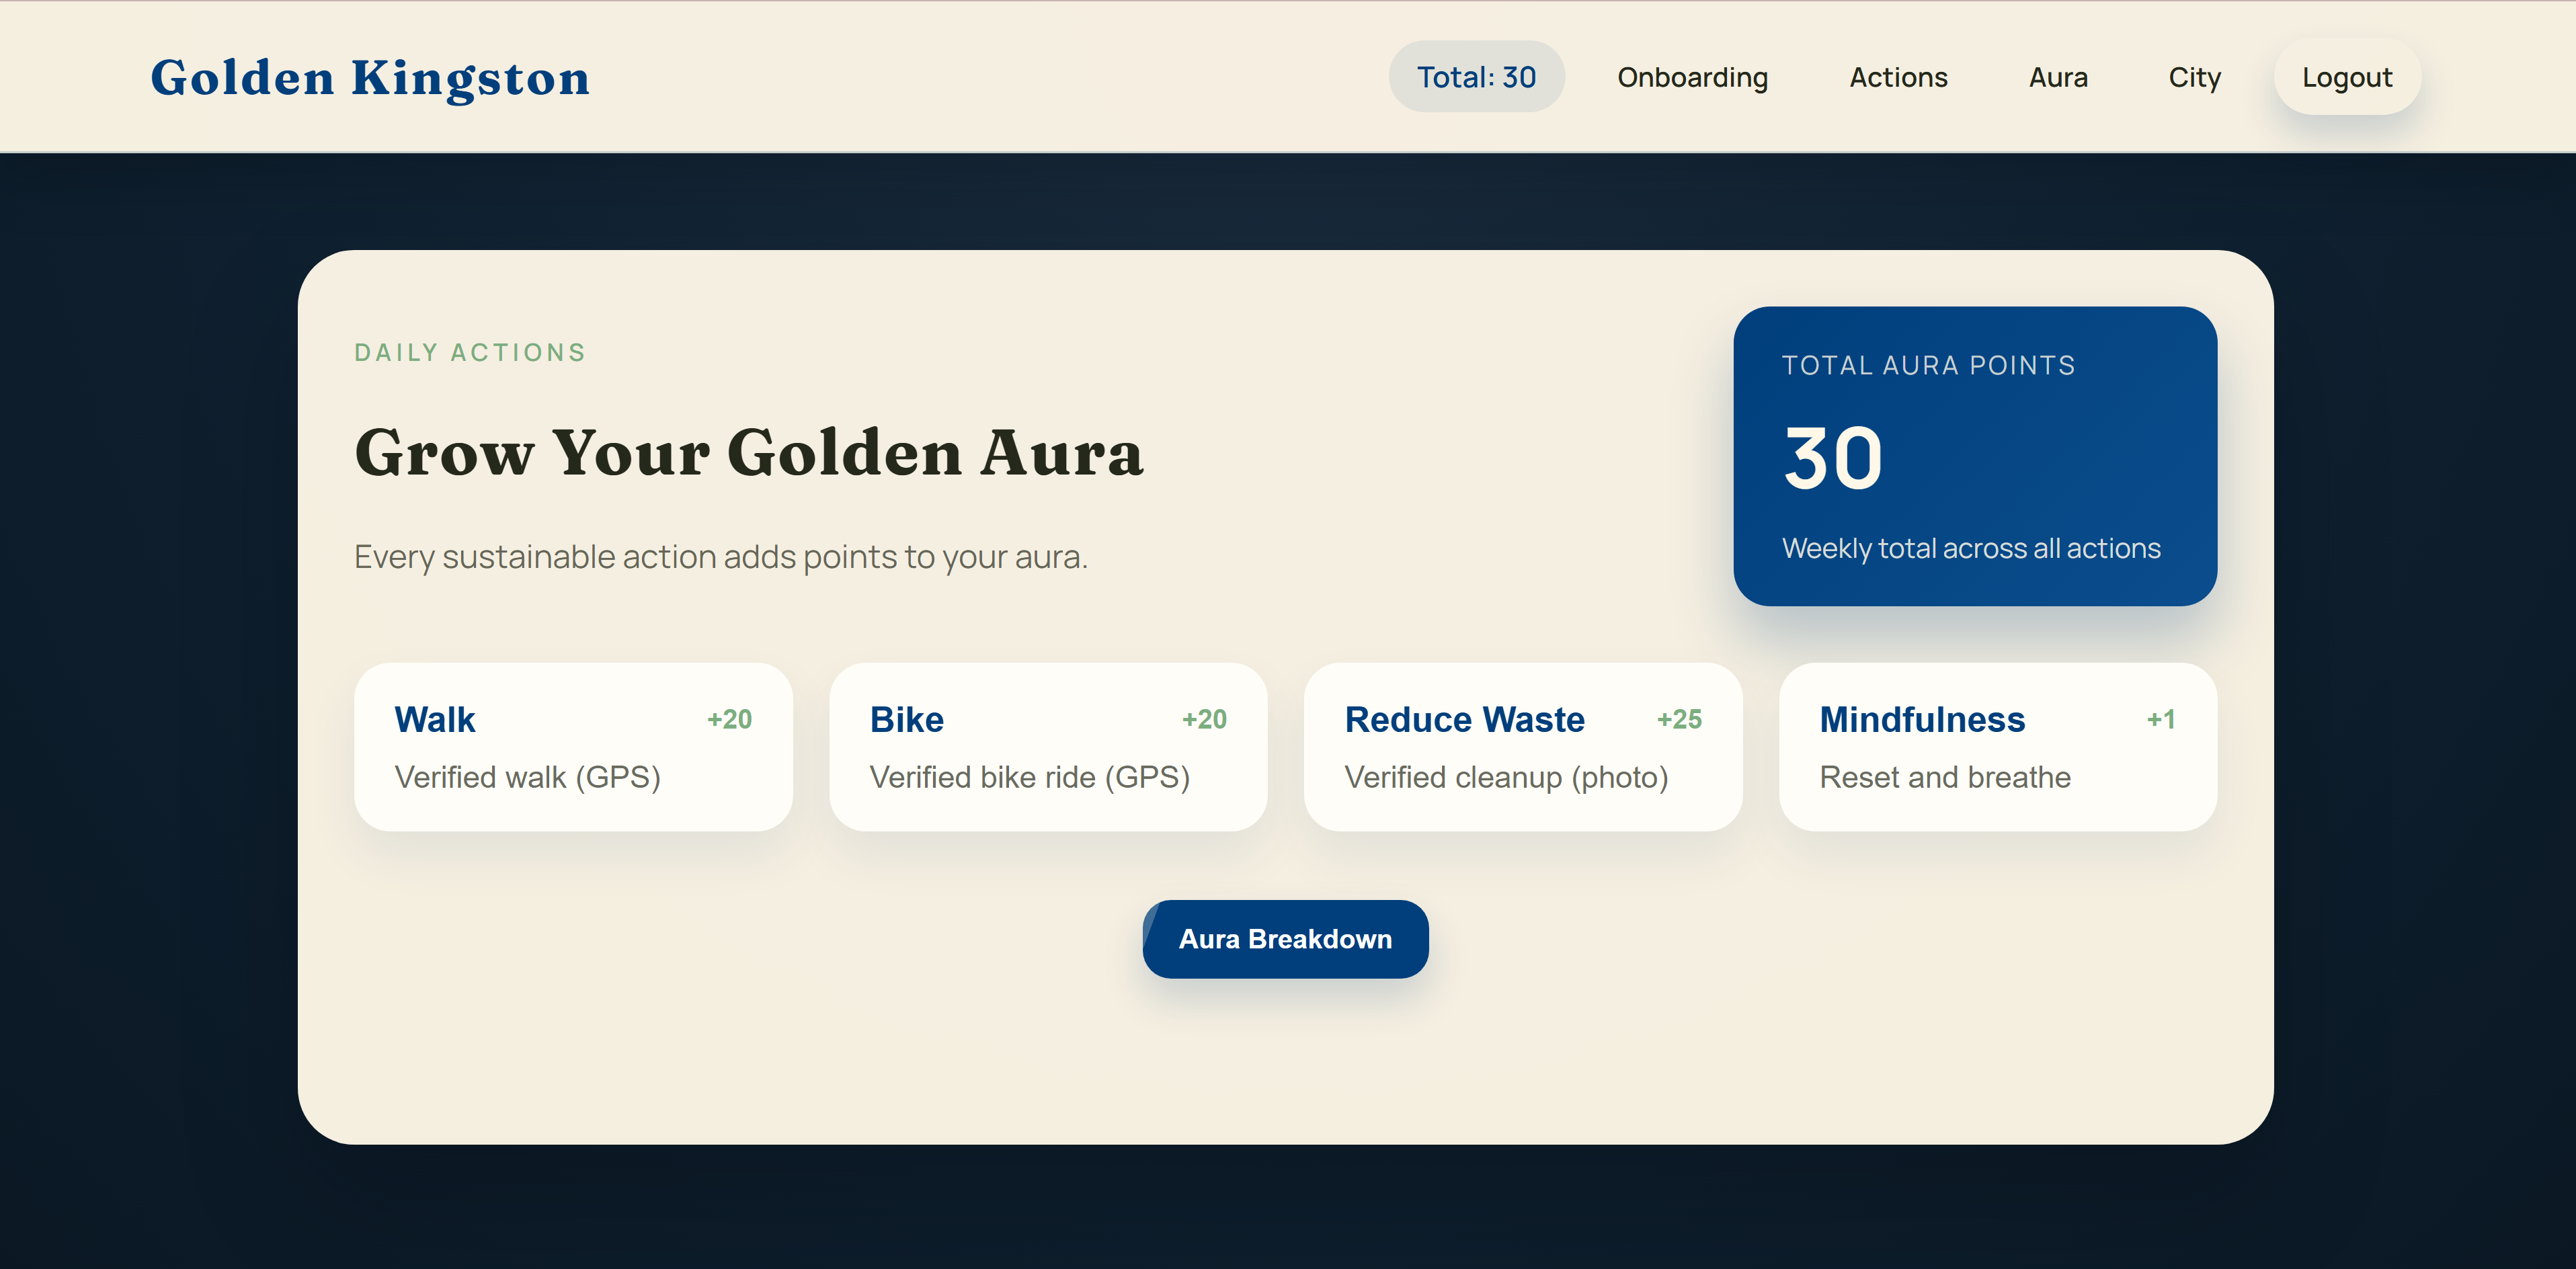The image size is (2576, 1269).
Task: Click the +20 points on Walk
Action: [x=729, y=719]
